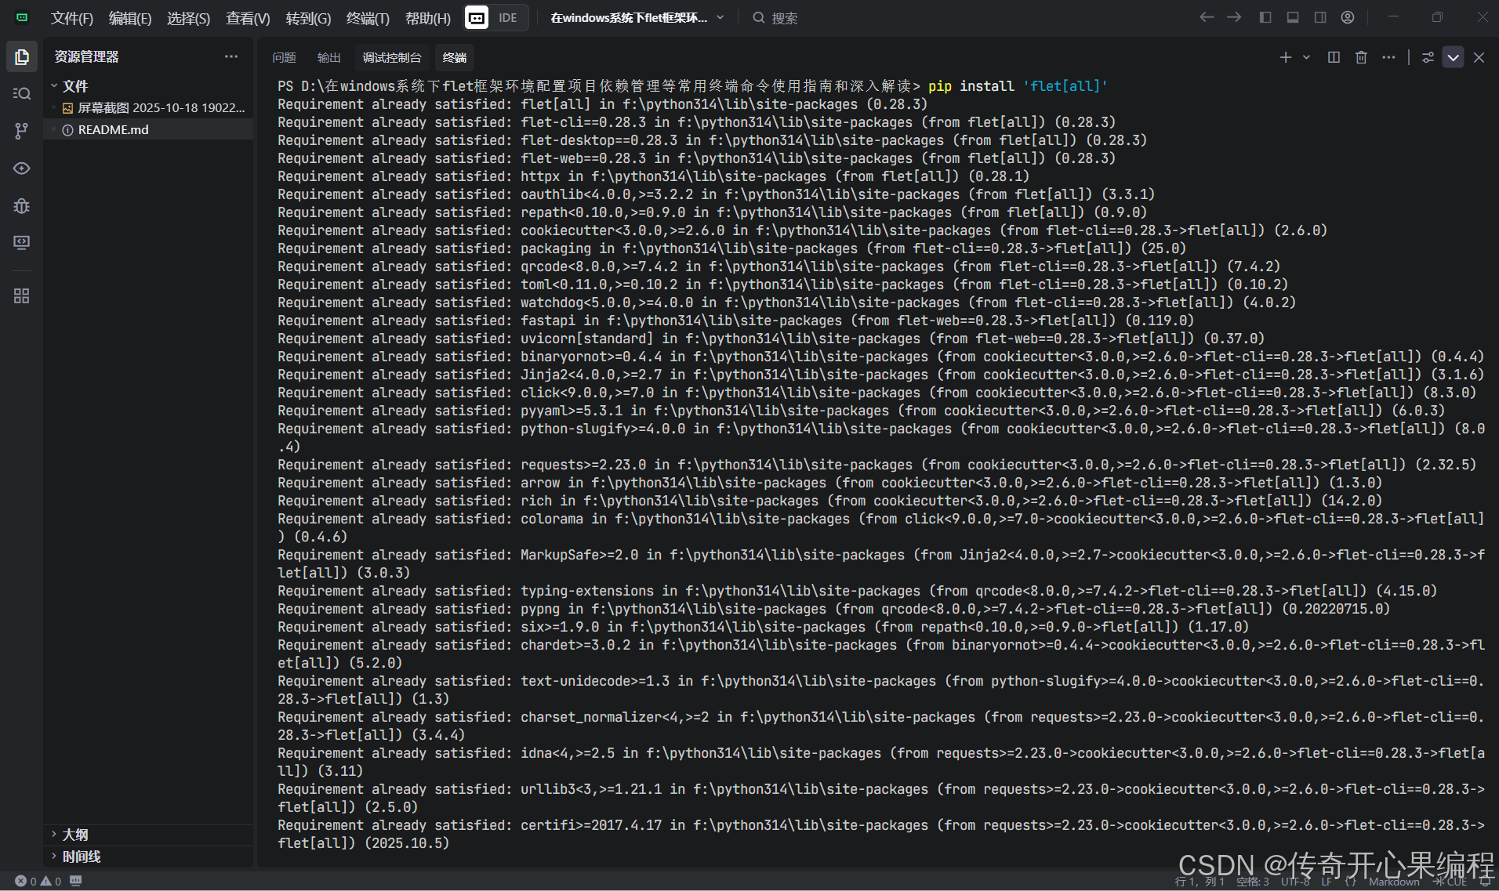Switch to the 输出 tab
The height and width of the screenshot is (891, 1499).
[x=328, y=57]
